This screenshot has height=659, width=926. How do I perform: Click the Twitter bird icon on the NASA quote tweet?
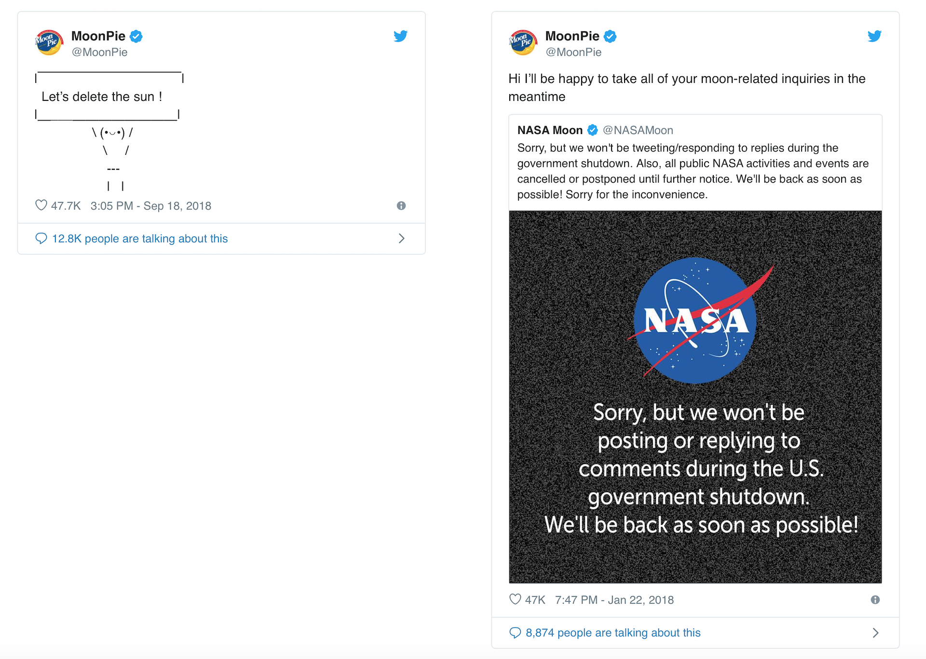874,36
